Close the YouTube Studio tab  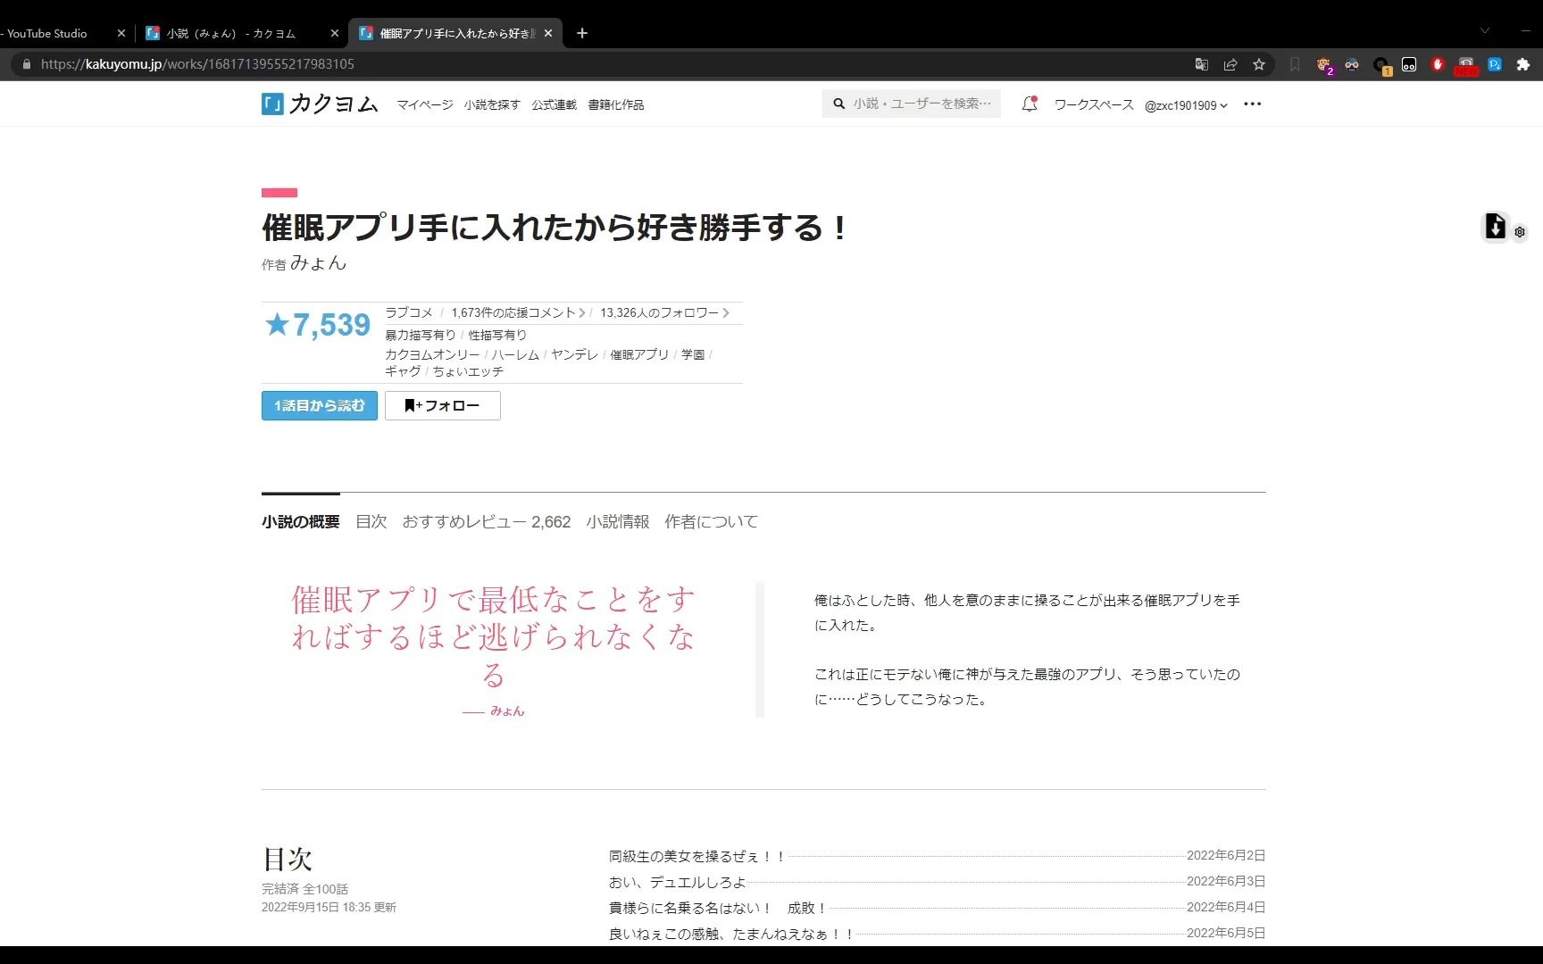[121, 33]
